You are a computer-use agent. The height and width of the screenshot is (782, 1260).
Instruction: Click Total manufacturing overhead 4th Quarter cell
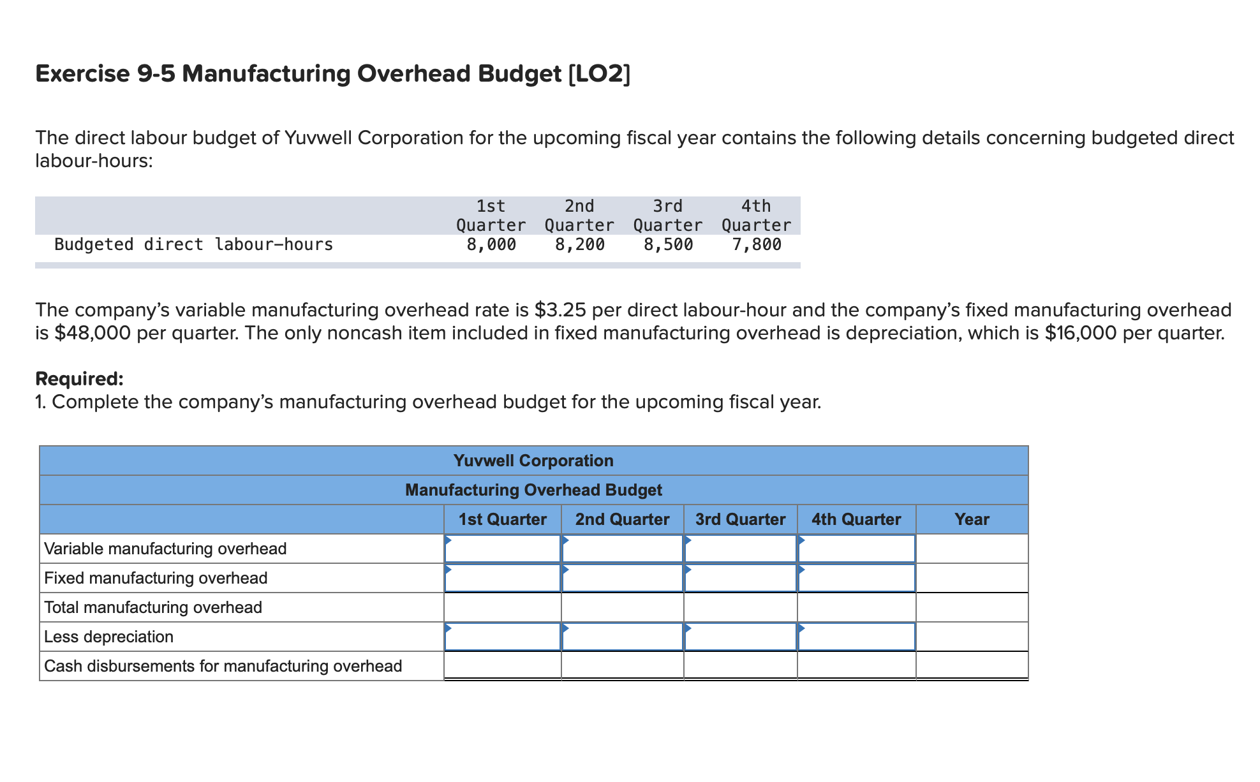click(x=857, y=607)
